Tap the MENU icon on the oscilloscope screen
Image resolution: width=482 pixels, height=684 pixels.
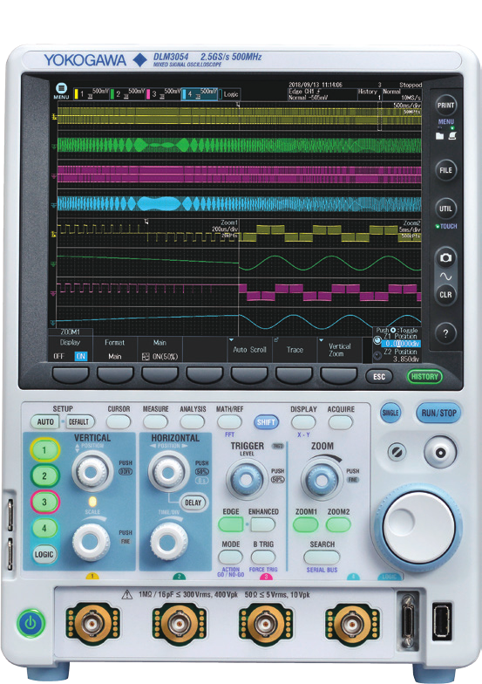tap(61, 89)
